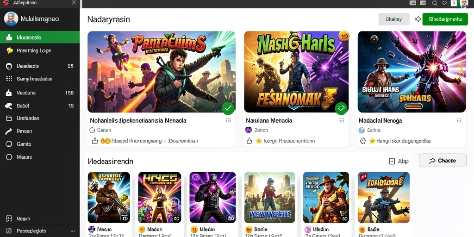Click the green Slivdae button
This screenshot has width=474, height=237.
445,19
